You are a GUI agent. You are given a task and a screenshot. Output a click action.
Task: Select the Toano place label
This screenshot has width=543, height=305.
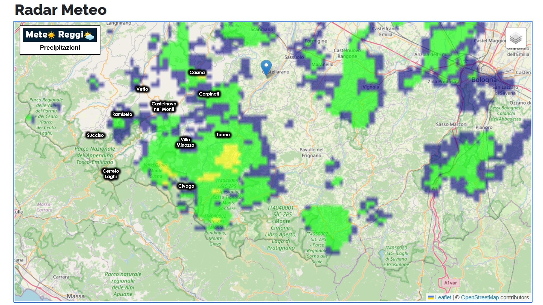point(223,135)
